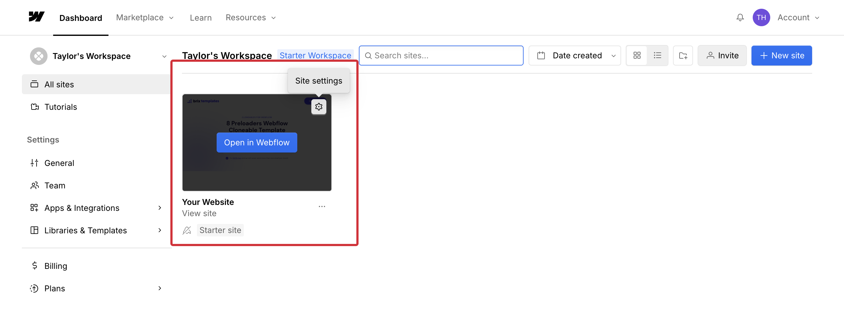
Task: Click the Taylor's Workspace page heading
Action: [227, 55]
